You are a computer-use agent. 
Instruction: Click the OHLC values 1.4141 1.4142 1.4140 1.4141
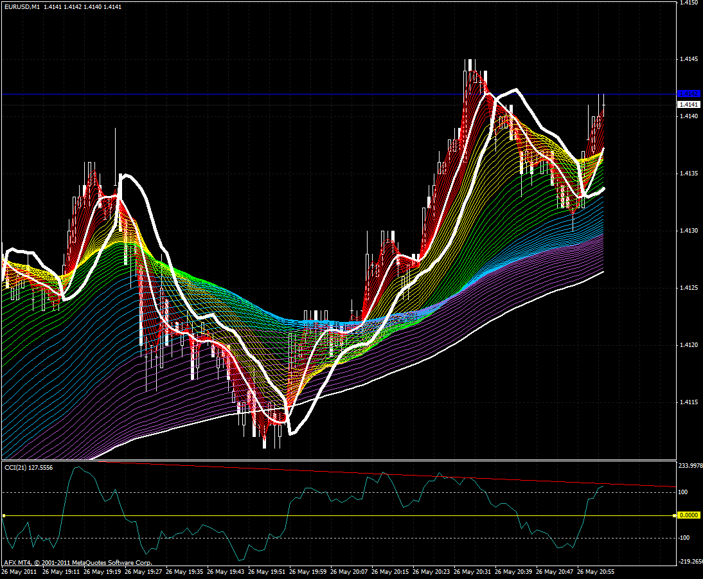tap(82, 6)
